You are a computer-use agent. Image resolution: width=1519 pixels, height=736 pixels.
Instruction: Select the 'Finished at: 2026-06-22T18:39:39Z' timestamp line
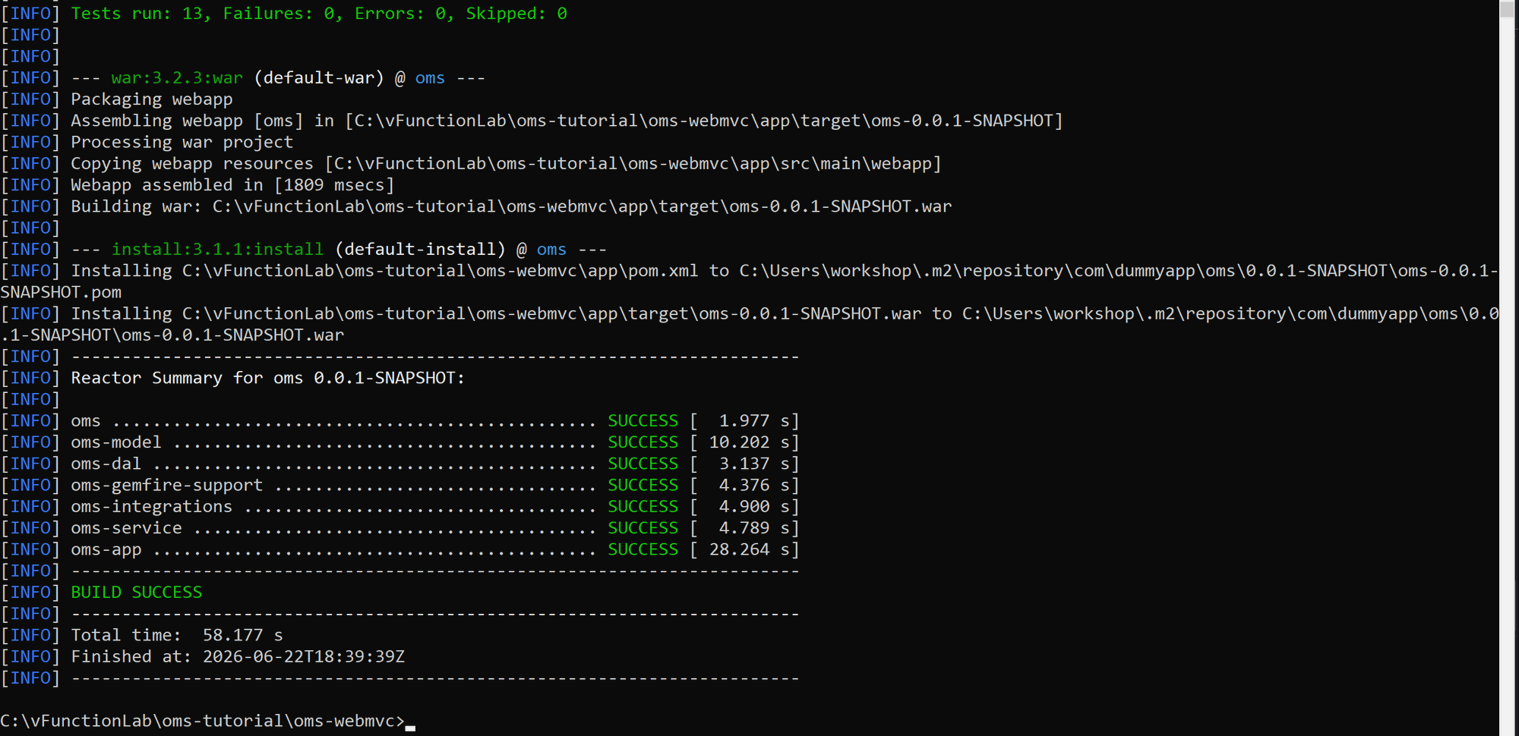(238, 657)
